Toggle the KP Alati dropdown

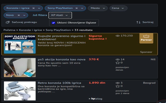tap(60, 15)
